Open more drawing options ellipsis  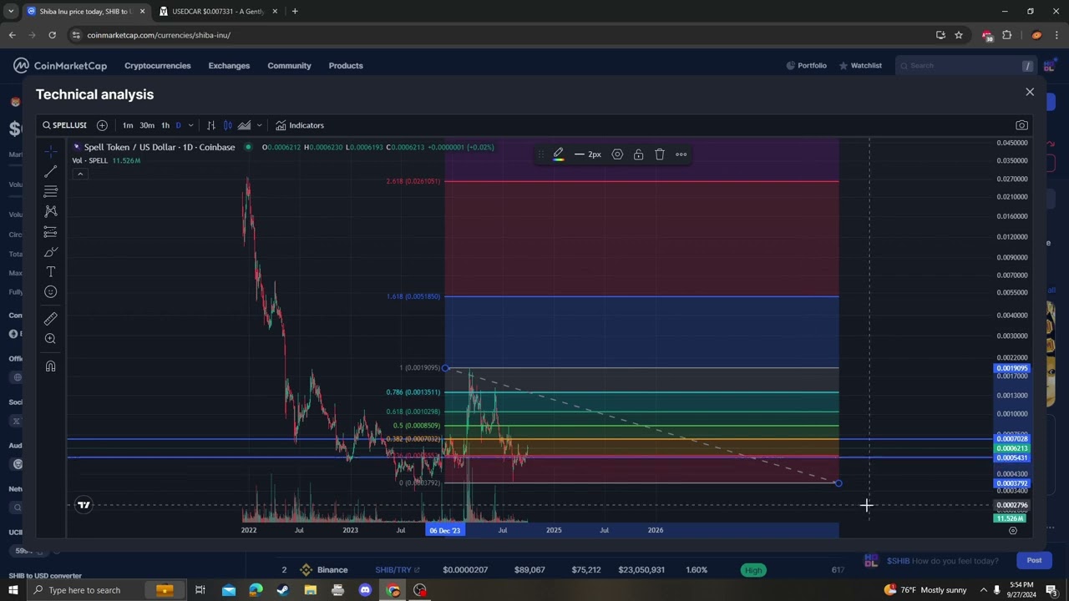click(x=681, y=154)
